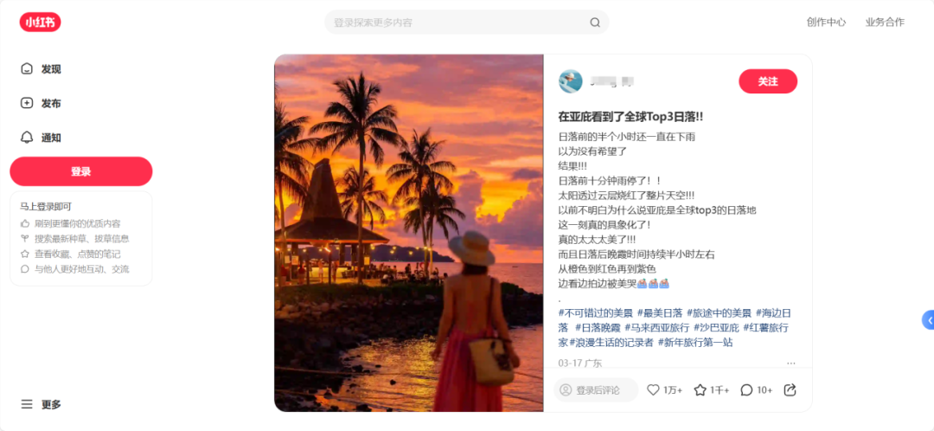Click the 登录后评论 comment field
This screenshot has width=934, height=431.
(x=596, y=389)
